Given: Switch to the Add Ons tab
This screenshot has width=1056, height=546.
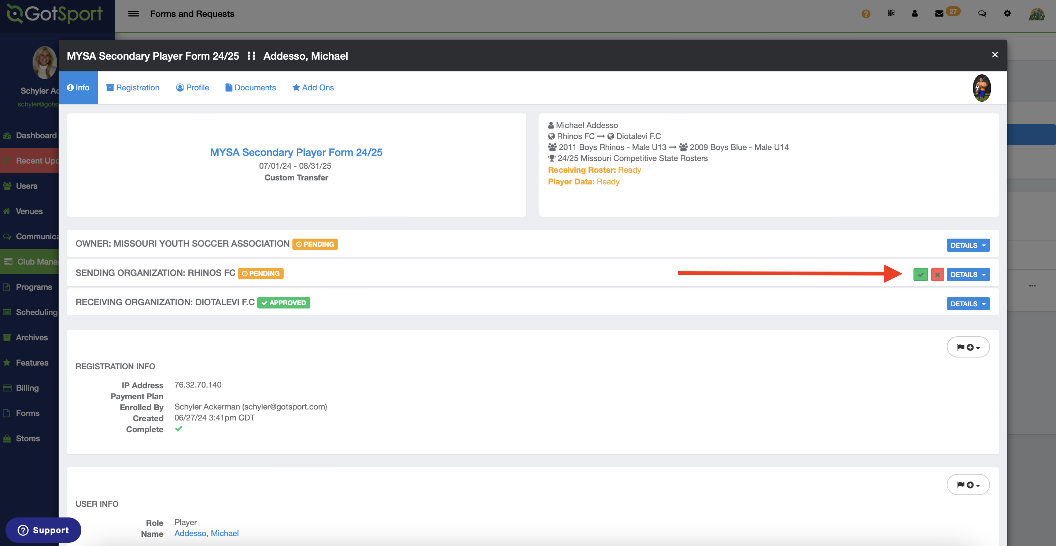Looking at the screenshot, I should click(313, 87).
